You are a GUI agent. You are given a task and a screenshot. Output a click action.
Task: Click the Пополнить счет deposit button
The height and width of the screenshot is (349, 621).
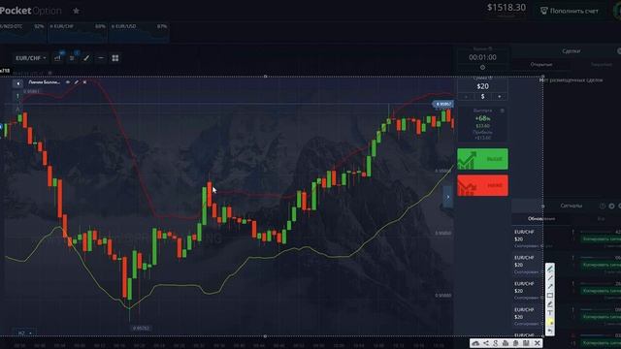(x=570, y=11)
